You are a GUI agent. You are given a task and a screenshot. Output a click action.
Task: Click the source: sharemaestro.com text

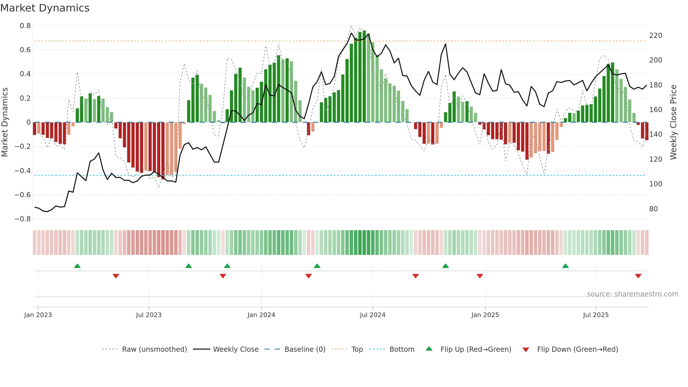coord(633,294)
